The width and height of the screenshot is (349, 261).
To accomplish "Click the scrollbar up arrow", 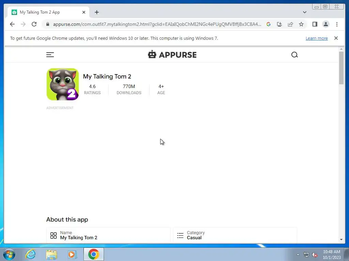I will (x=341, y=49).
